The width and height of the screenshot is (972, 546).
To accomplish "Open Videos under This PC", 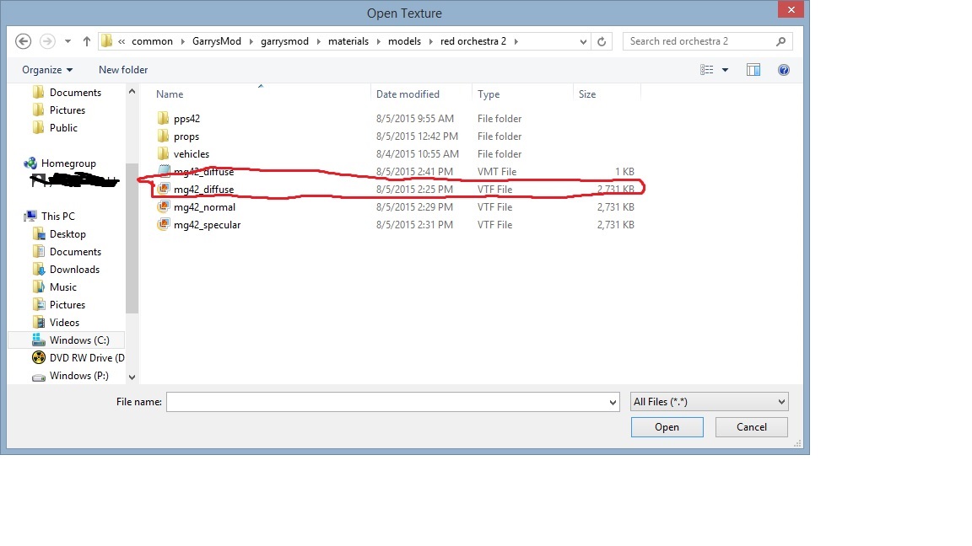I will [64, 323].
